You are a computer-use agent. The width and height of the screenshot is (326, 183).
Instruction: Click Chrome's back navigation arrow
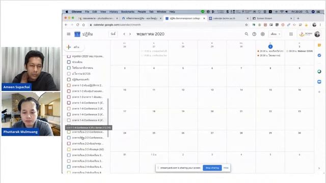coord(66,25)
